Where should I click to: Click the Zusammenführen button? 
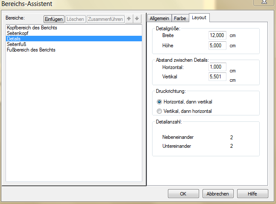(106, 19)
